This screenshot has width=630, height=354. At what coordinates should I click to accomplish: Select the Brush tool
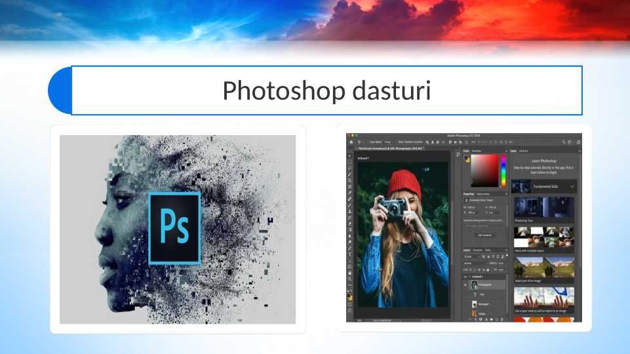(x=349, y=205)
